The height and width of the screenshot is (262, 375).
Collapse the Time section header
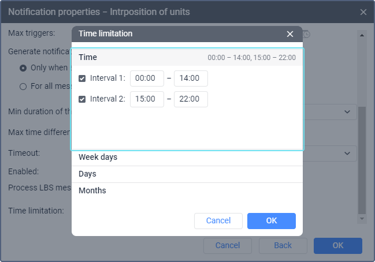click(x=187, y=57)
